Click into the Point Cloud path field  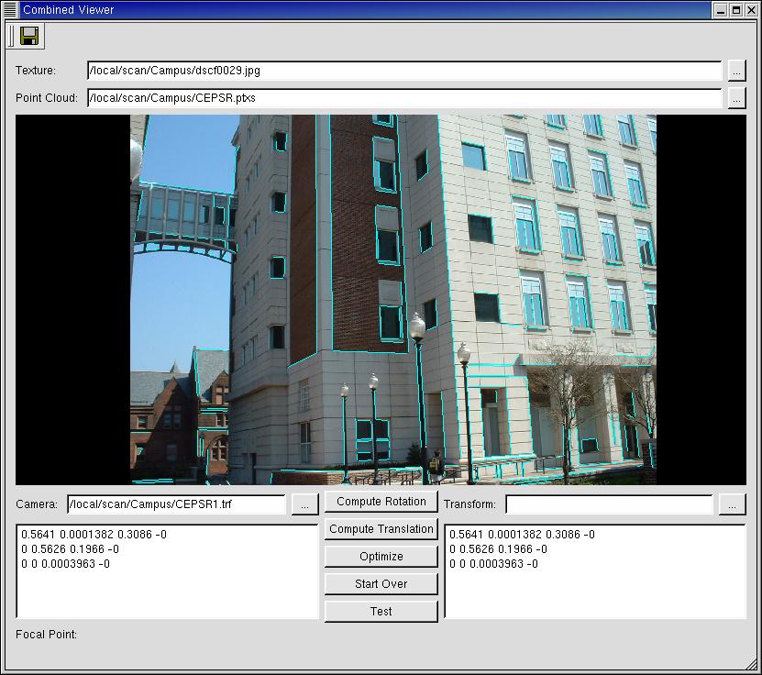403,98
